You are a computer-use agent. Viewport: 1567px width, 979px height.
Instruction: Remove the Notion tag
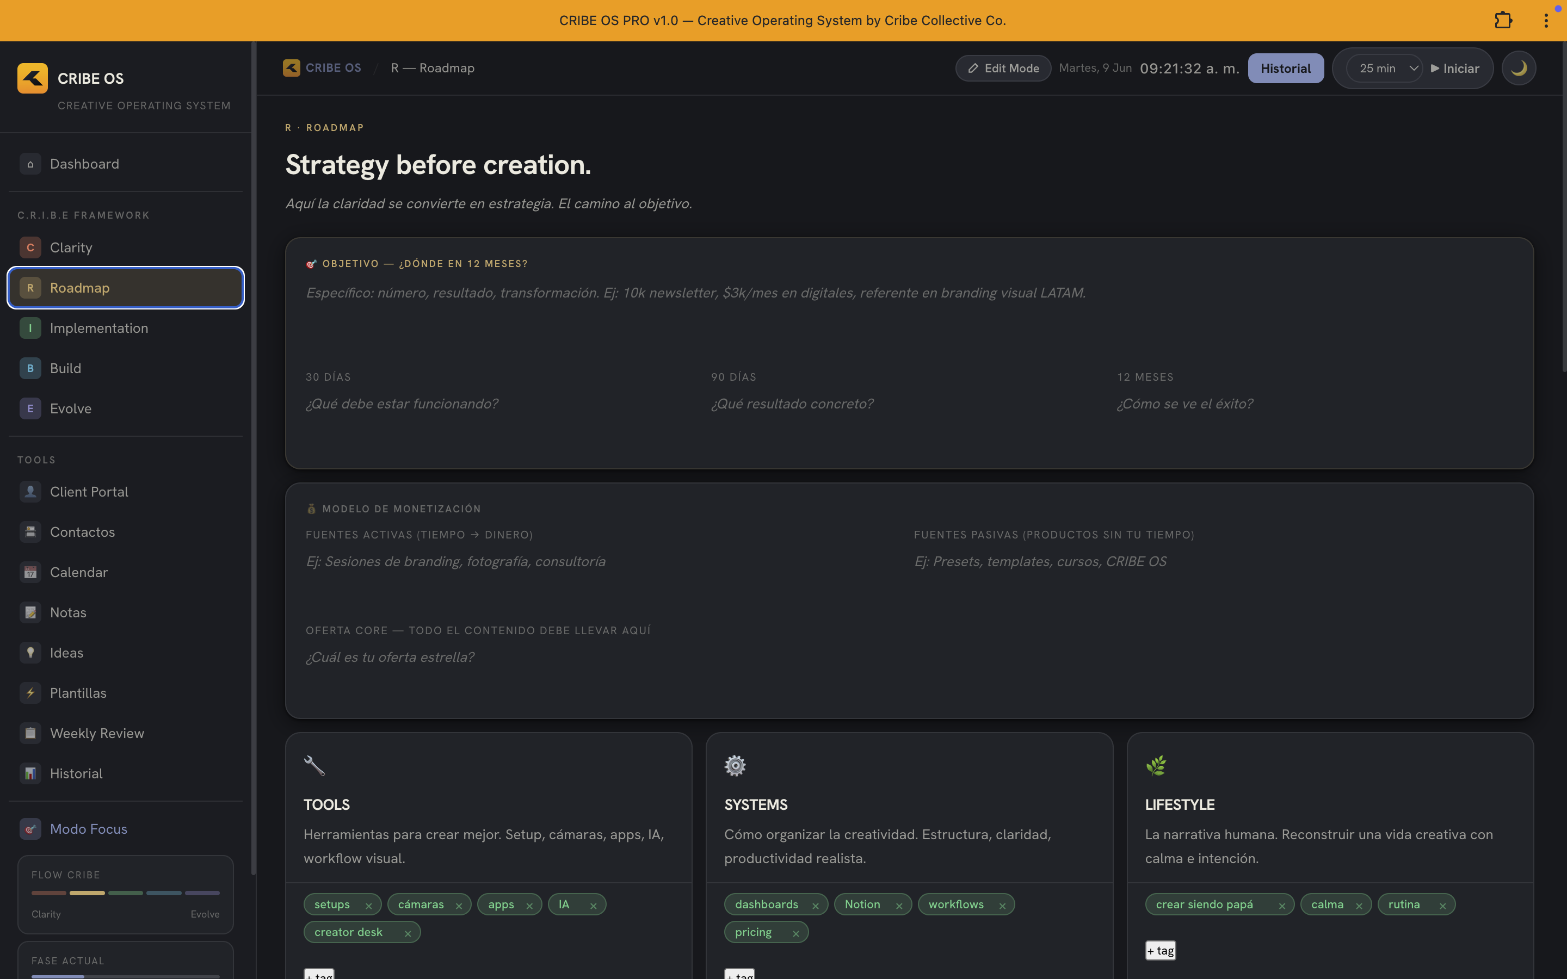(x=899, y=906)
